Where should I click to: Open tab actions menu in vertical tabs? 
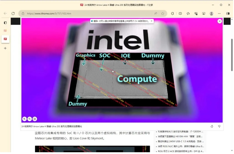tap(5, 23)
